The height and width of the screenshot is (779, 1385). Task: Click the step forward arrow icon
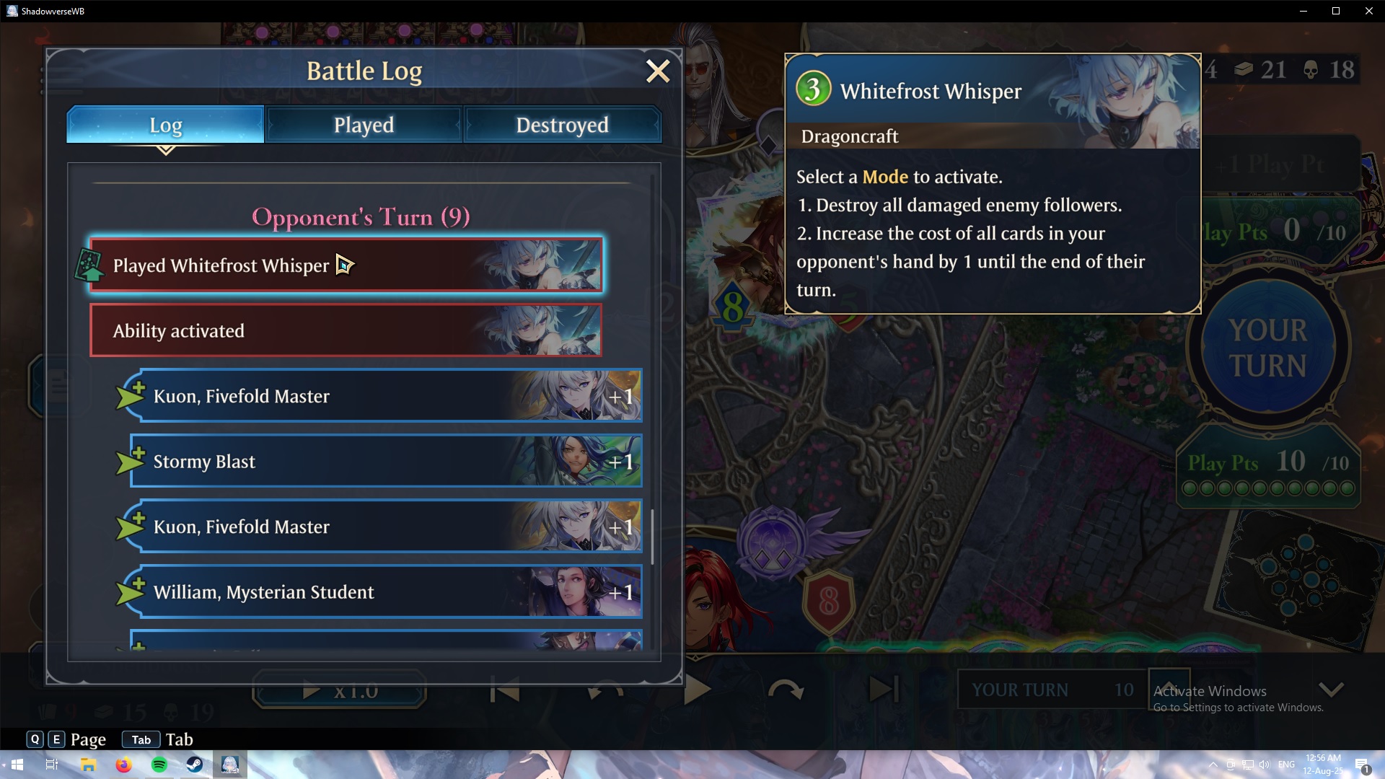click(786, 690)
